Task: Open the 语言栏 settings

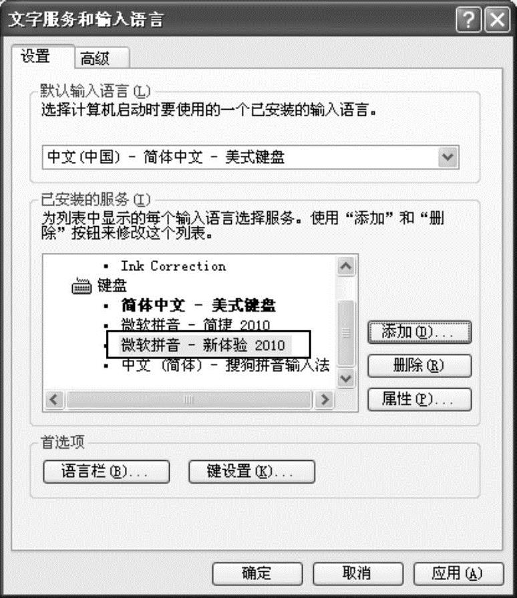Action: (x=107, y=472)
